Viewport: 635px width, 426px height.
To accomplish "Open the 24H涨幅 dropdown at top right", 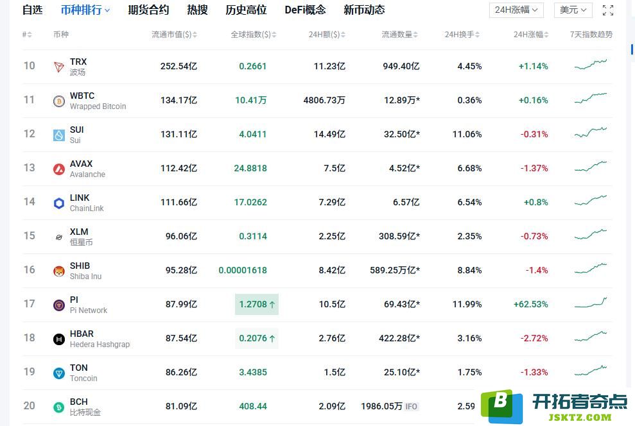I will pyautogui.click(x=516, y=10).
